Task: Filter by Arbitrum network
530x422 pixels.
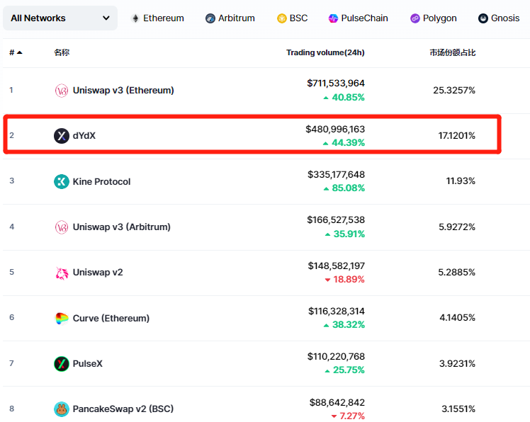Action: (x=230, y=18)
